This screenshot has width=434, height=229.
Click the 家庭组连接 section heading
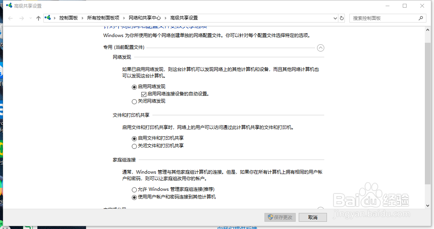(124, 160)
